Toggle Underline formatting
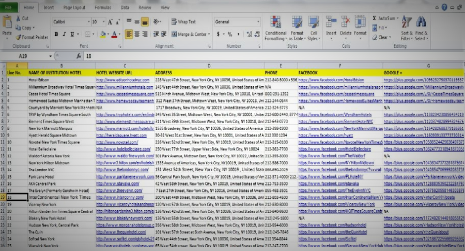This screenshot has width=465, height=251. tap(72, 35)
